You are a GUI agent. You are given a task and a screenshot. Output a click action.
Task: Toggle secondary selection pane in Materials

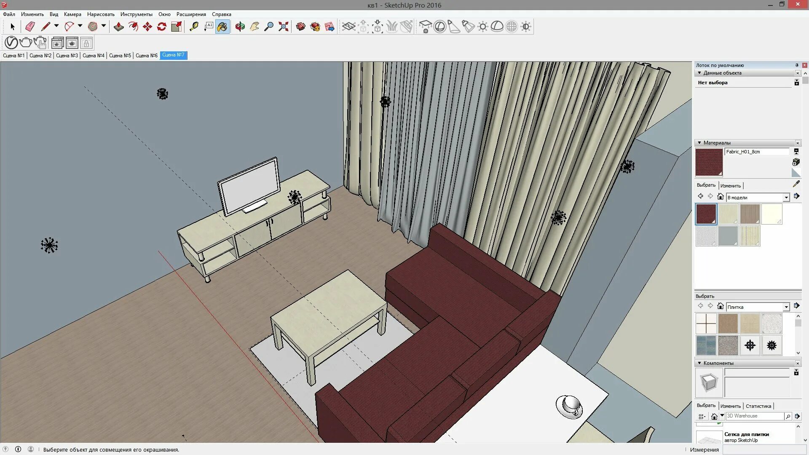[x=796, y=151]
